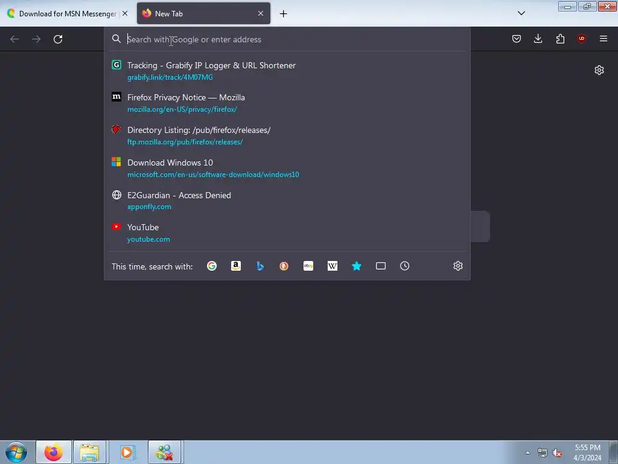This screenshot has height=464, width=618.
Task: Open the Save to Pocket icon
Action: [517, 39]
